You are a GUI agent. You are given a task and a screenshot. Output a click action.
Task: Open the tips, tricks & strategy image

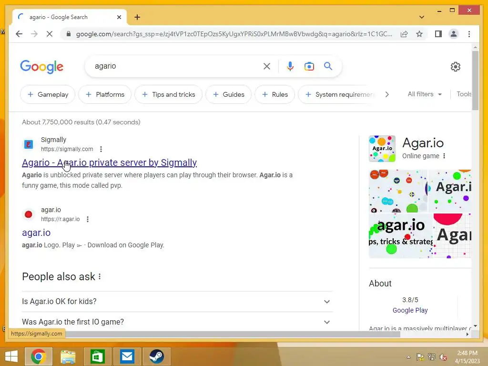pyautogui.click(x=400, y=235)
